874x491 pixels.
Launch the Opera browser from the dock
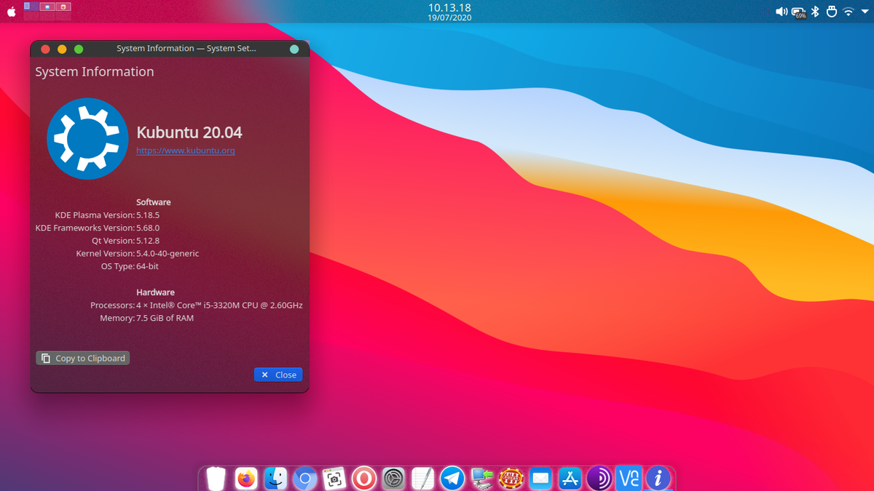363,478
